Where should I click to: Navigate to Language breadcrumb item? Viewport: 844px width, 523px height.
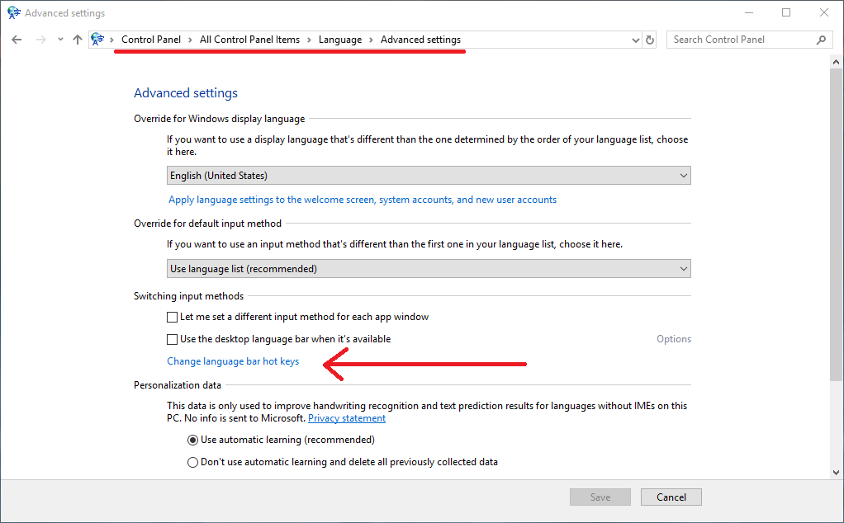click(x=339, y=40)
